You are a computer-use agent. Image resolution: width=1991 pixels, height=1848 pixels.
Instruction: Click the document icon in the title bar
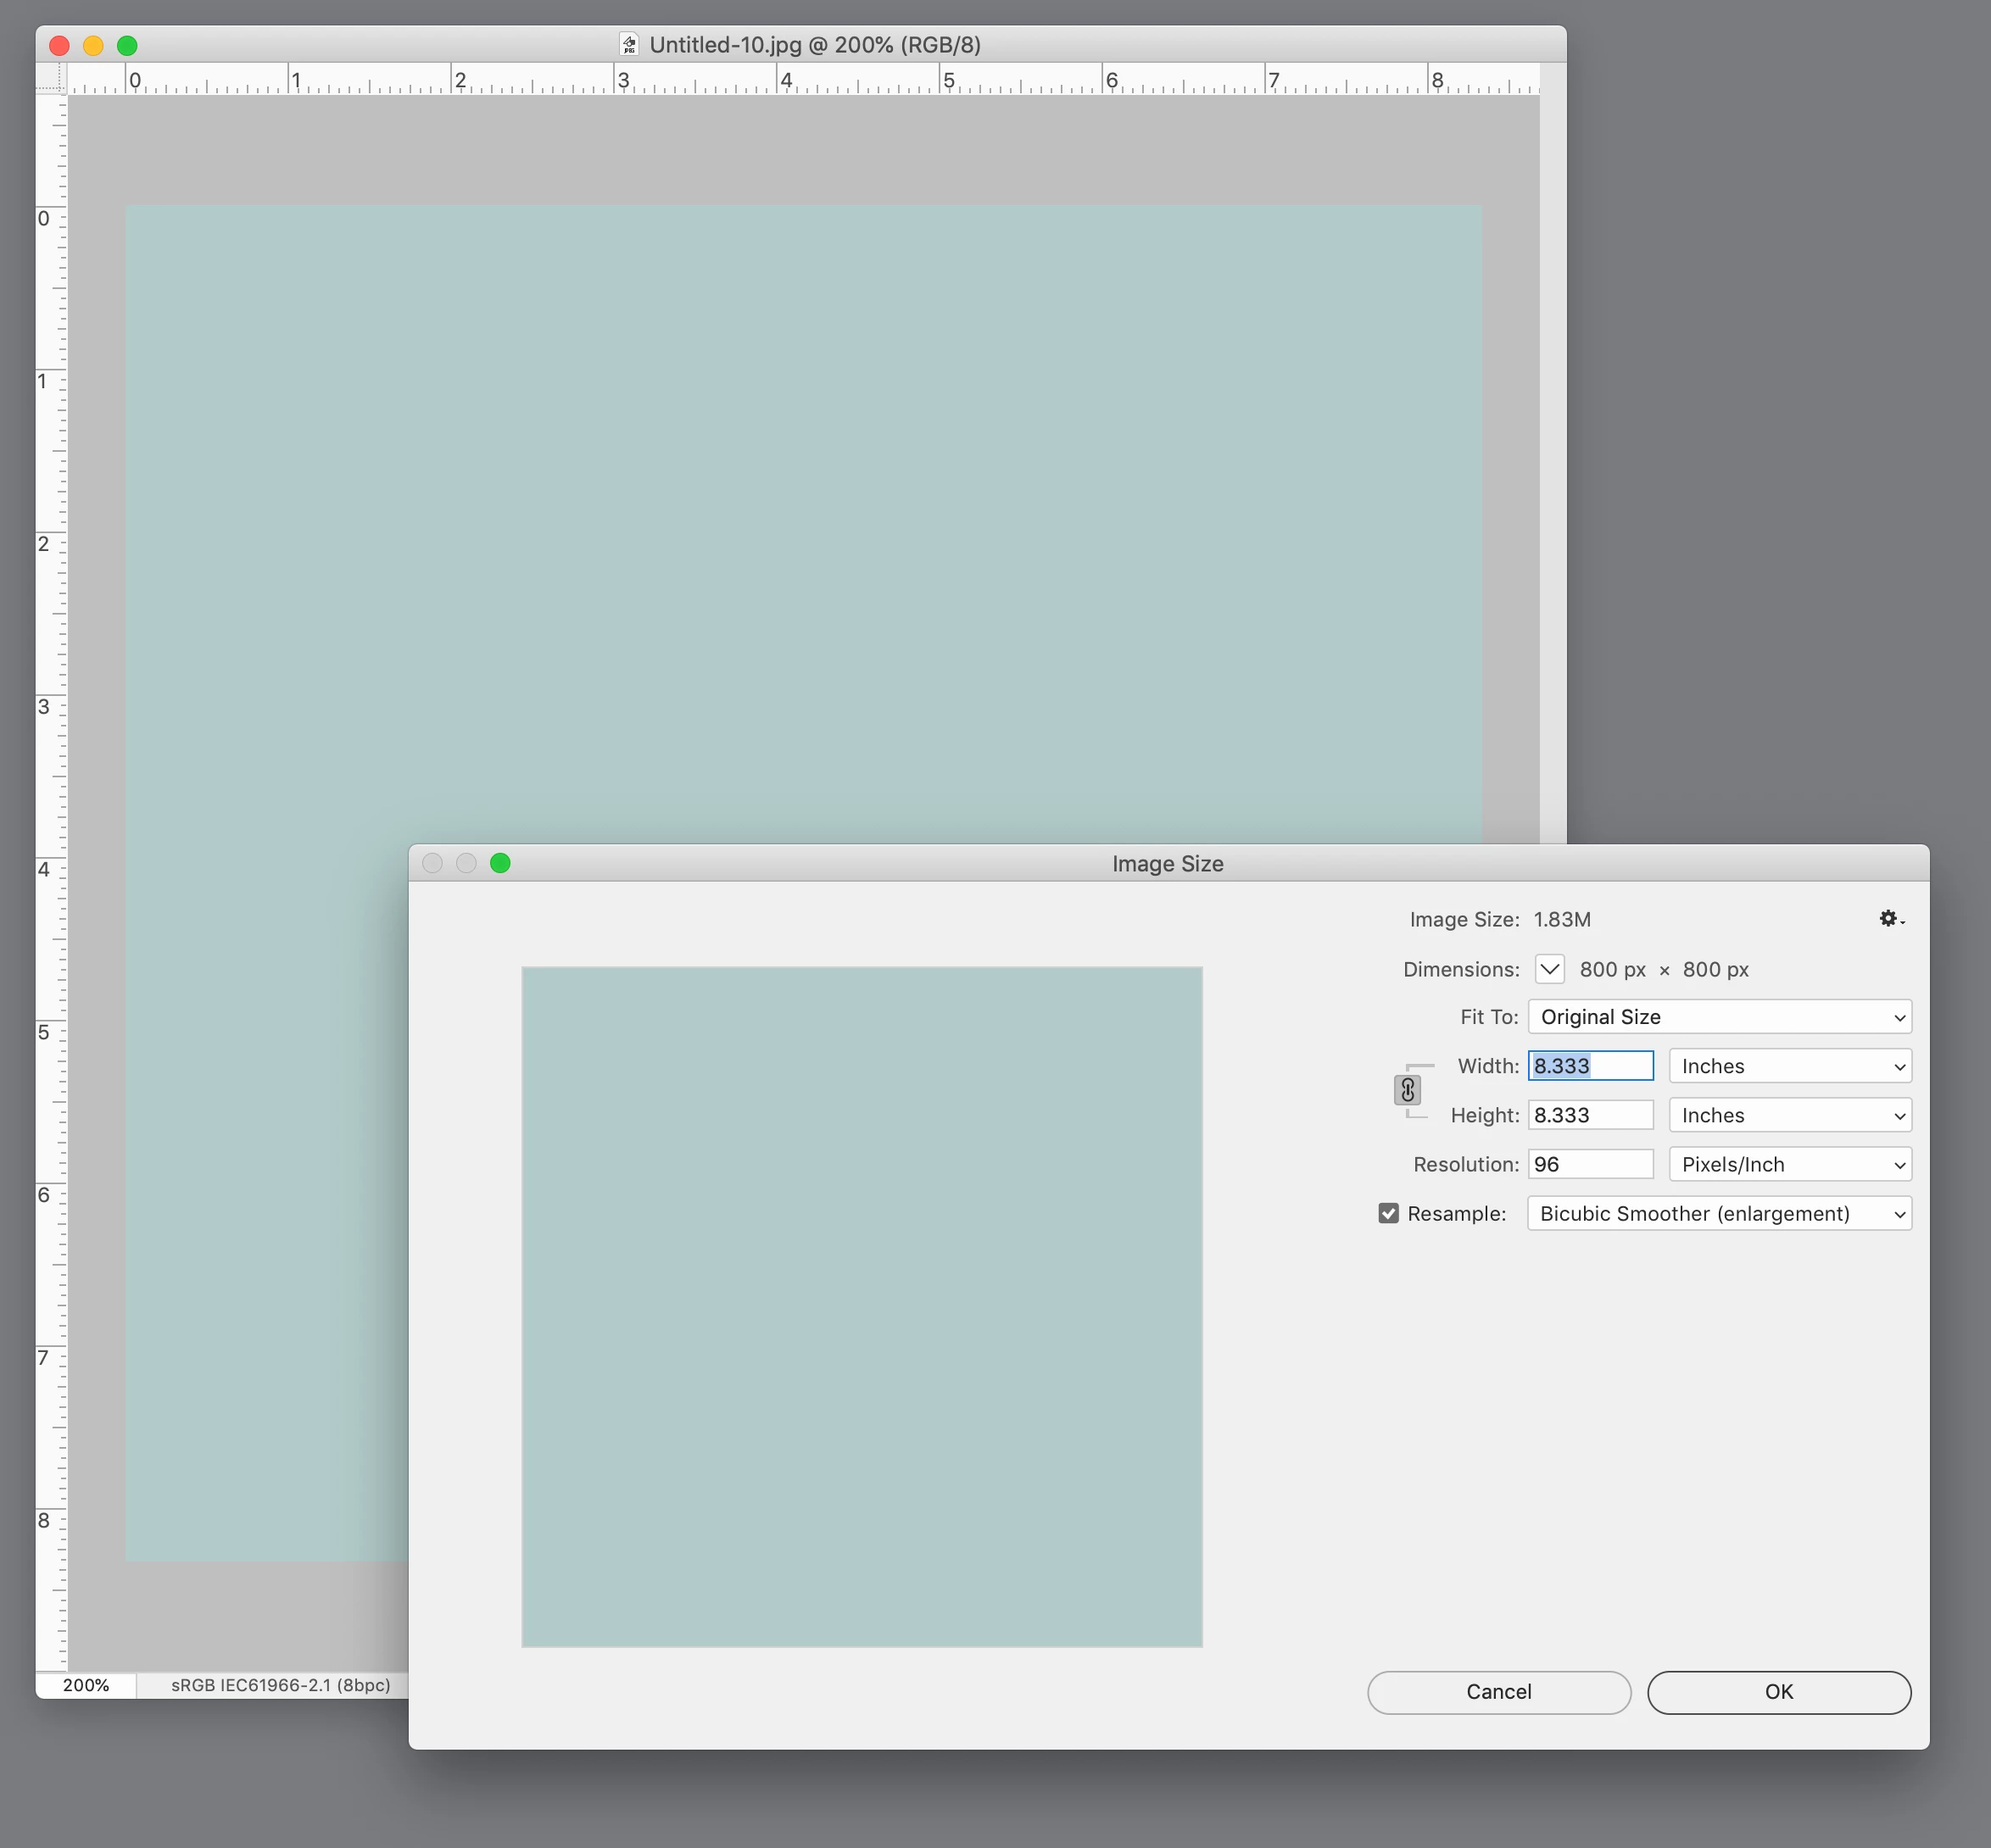pos(629,45)
